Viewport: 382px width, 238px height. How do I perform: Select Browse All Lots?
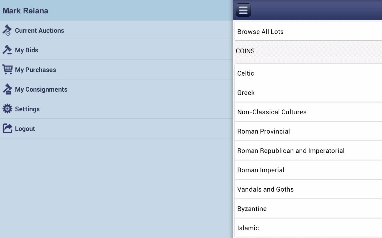click(308, 32)
